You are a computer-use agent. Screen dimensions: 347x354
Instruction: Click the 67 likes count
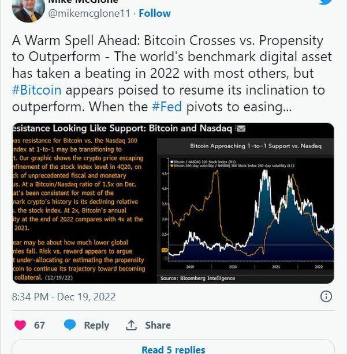pyautogui.click(x=39, y=325)
